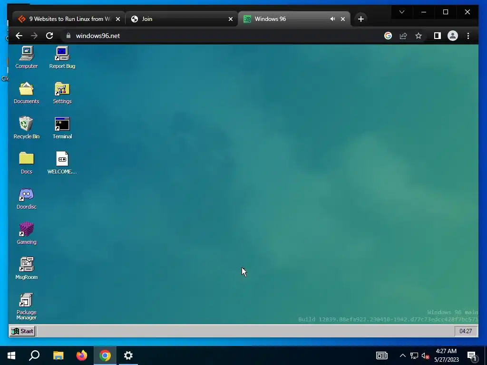Mute the Windows 96 tab audio icon
Viewport: 487px width, 365px height.
(x=332, y=19)
